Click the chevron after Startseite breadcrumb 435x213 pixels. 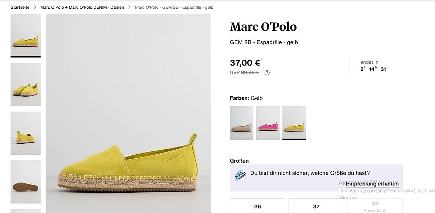coord(35,7)
